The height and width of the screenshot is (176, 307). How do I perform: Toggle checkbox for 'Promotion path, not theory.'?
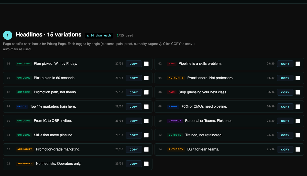pyautogui.click(x=146, y=92)
